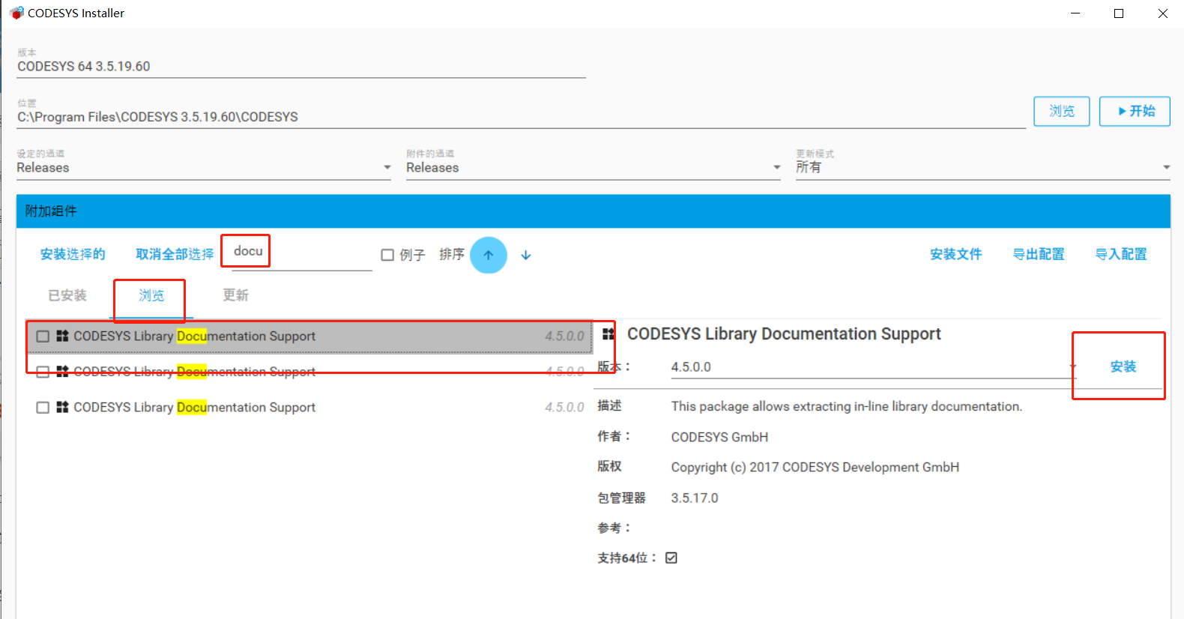Click the 安装文件 link
1184x619 pixels.
click(956, 254)
